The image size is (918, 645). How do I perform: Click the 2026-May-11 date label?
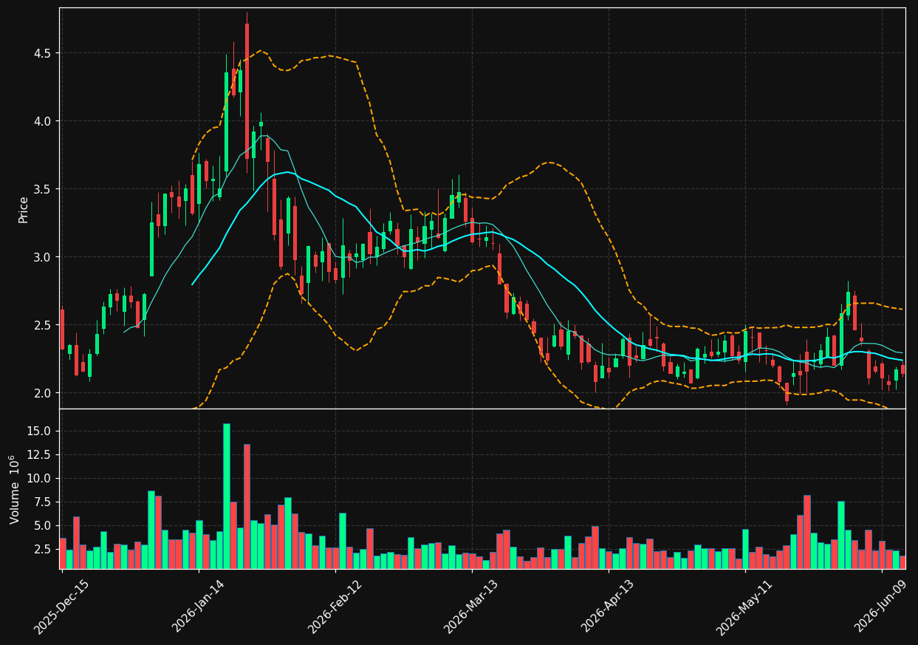pyautogui.click(x=744, y=607)
